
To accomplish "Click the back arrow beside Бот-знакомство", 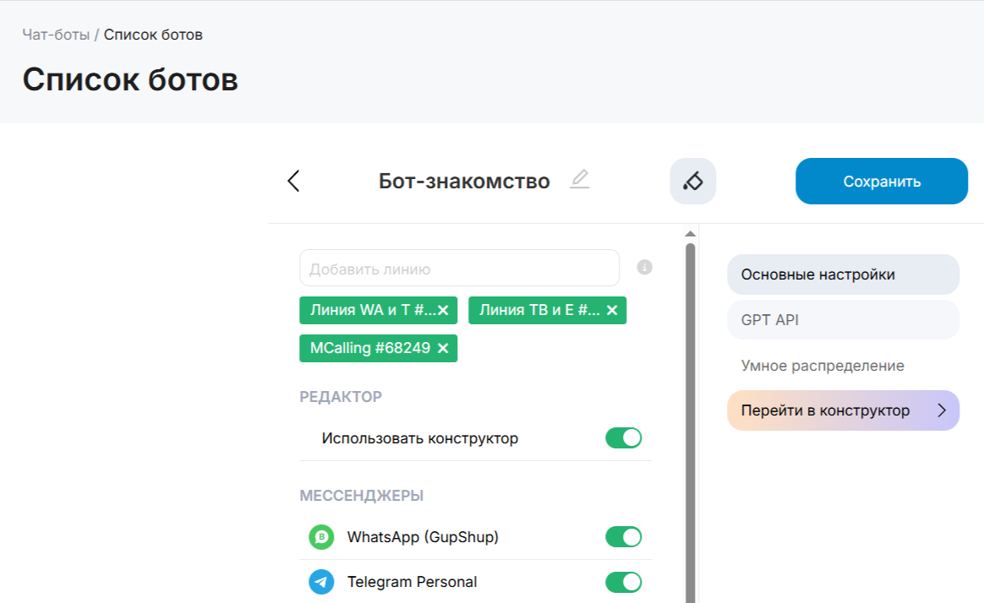I will pos(293,181).
